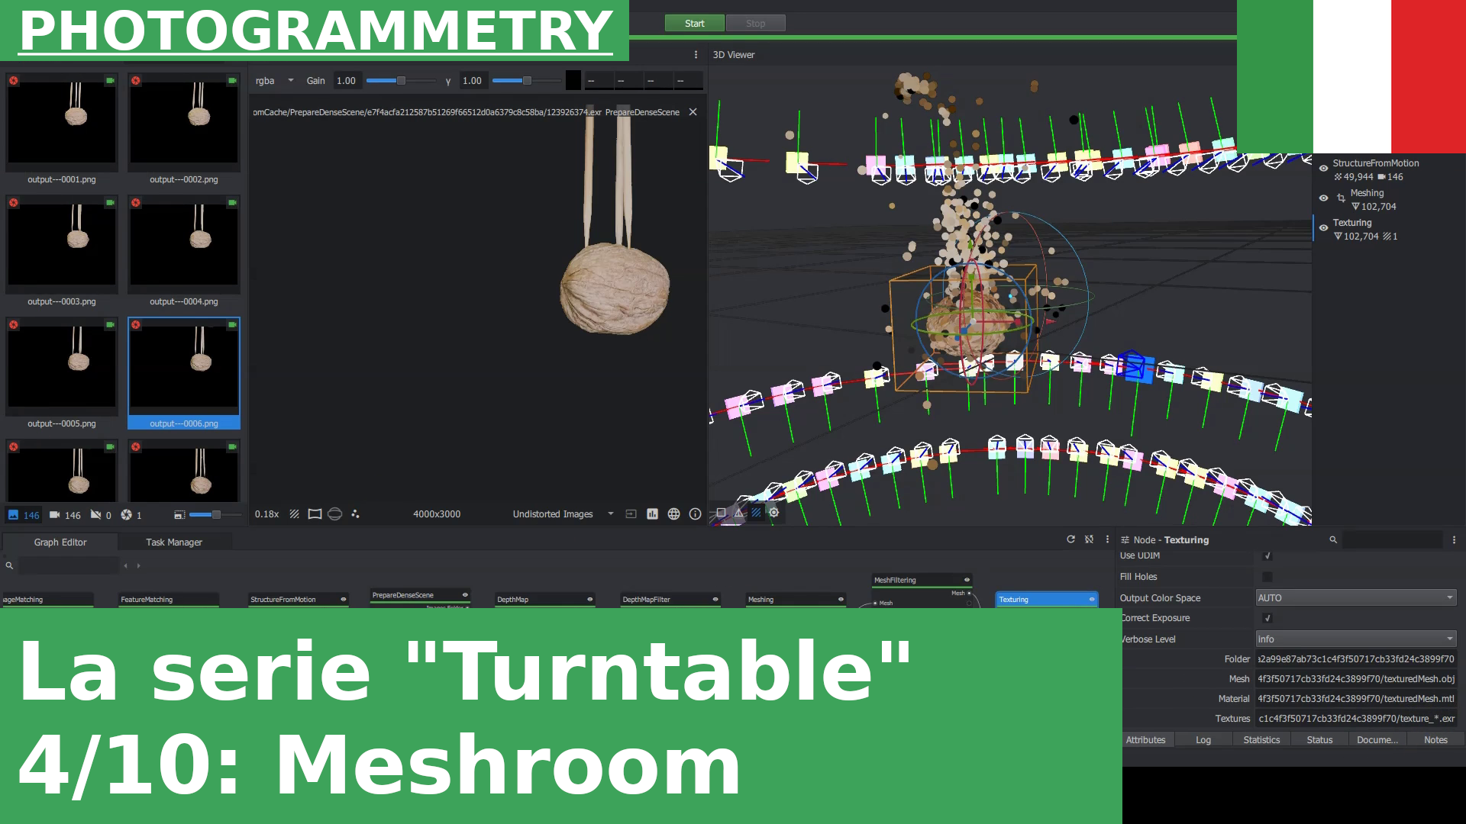This screenshot has width=1466, height=824.
Task: Open the node Statistics tab
Action: (1261, 740)
